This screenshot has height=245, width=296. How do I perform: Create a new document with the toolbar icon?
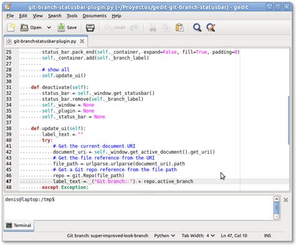(11, 27)
